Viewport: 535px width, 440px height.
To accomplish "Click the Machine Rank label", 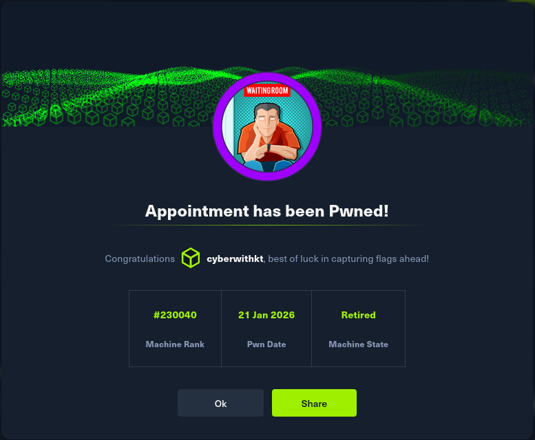I will coord(175,344).
